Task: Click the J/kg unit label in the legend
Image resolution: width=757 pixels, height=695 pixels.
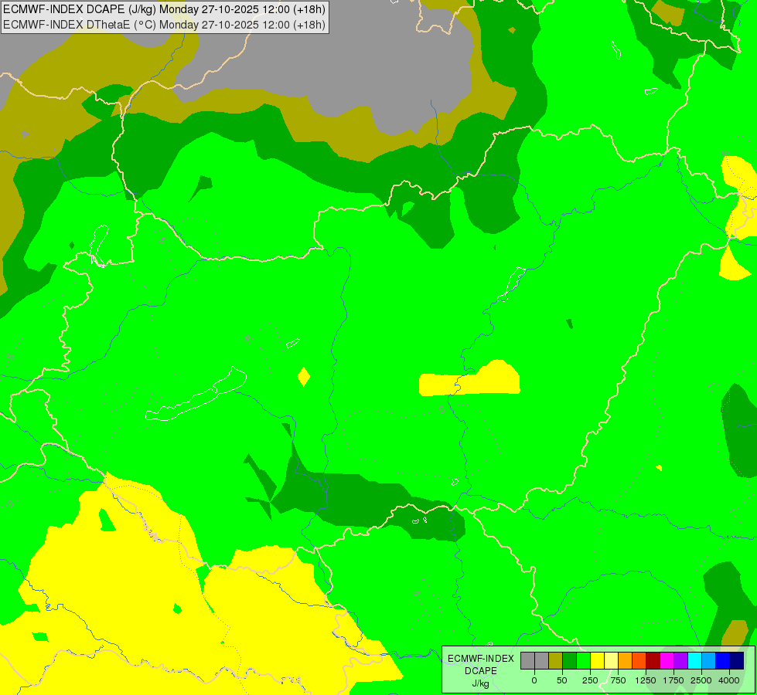Action: (x=481, y=683)
